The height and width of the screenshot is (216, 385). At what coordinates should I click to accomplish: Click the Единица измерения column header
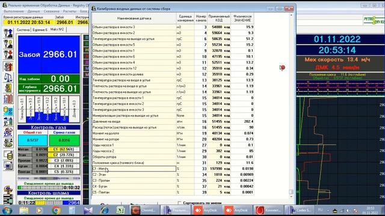(185, 19)
